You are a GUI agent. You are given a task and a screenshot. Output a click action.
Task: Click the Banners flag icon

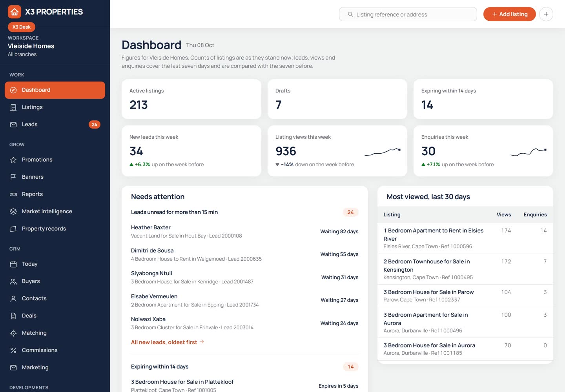pos(13,177)
